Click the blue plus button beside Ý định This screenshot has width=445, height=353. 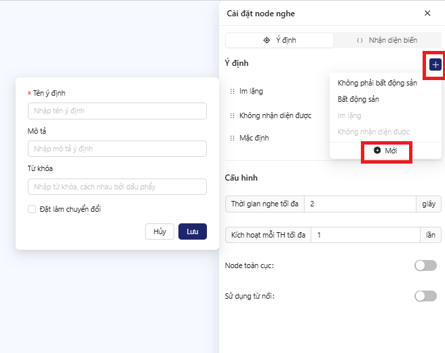point(436,64)
